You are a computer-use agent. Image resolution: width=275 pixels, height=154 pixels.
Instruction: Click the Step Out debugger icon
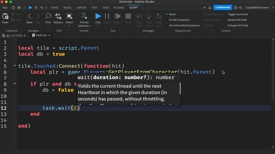coord(159,16)
